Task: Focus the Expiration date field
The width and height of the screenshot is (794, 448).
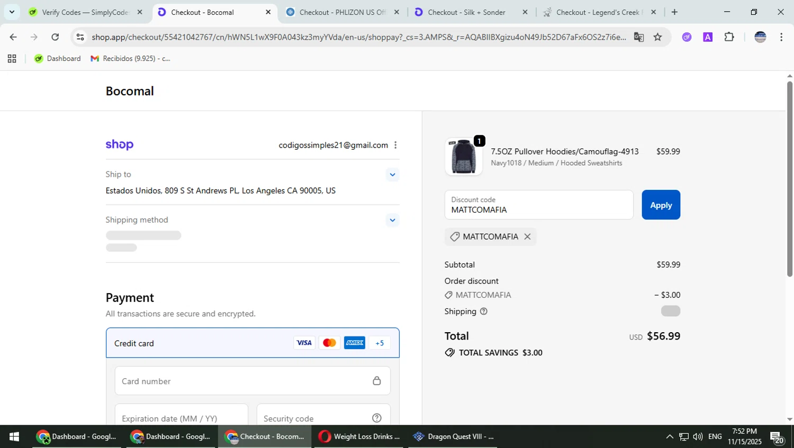Action: tap(182, 415)
